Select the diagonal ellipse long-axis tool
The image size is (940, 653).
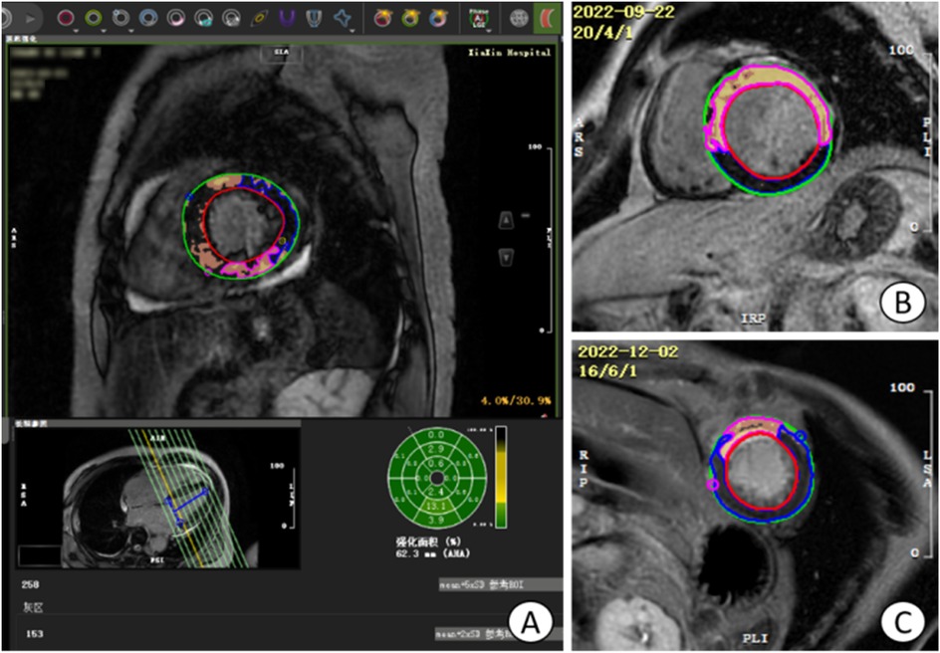pyautogui.click(x=259, y=17)
